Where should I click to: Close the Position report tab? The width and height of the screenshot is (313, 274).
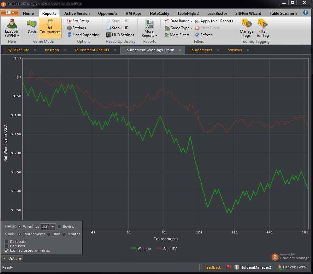(65, 50)
